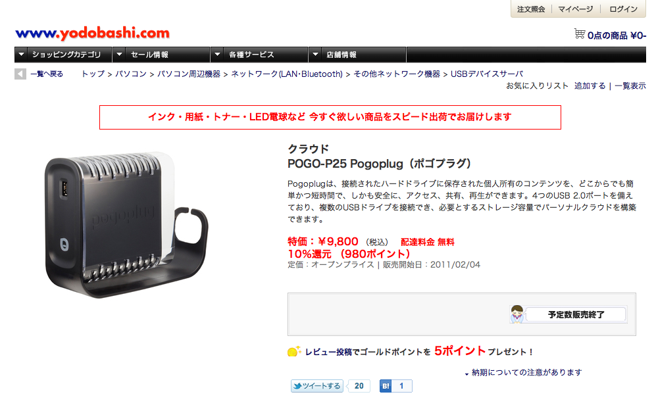The image size is (656, 409).
Task: Expand the 各種サービス dropdown menu
Action: [259, 55]
